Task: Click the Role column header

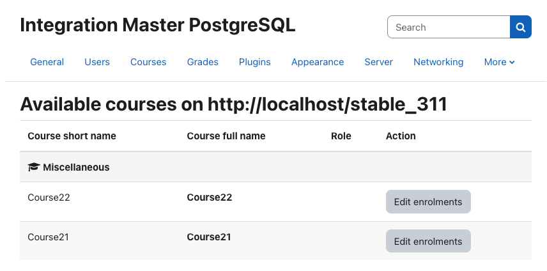Action: [x=341, y=136]
